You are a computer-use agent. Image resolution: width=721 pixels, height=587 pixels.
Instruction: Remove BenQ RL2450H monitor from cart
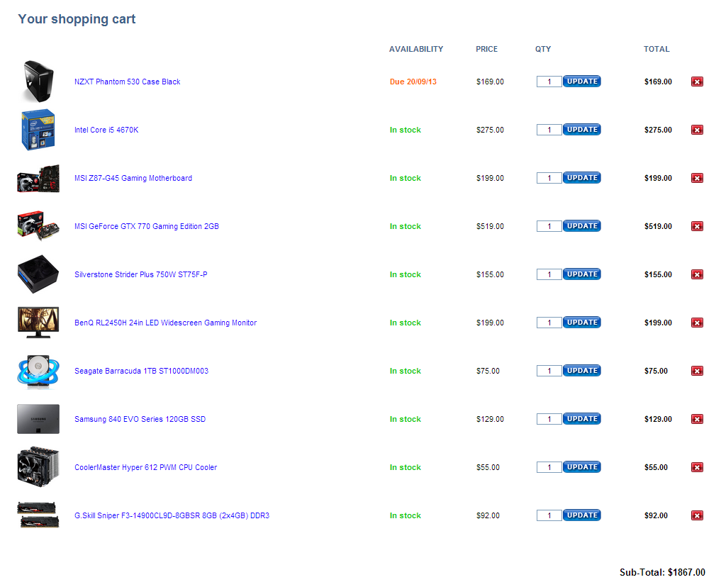[x=697, y=323]
